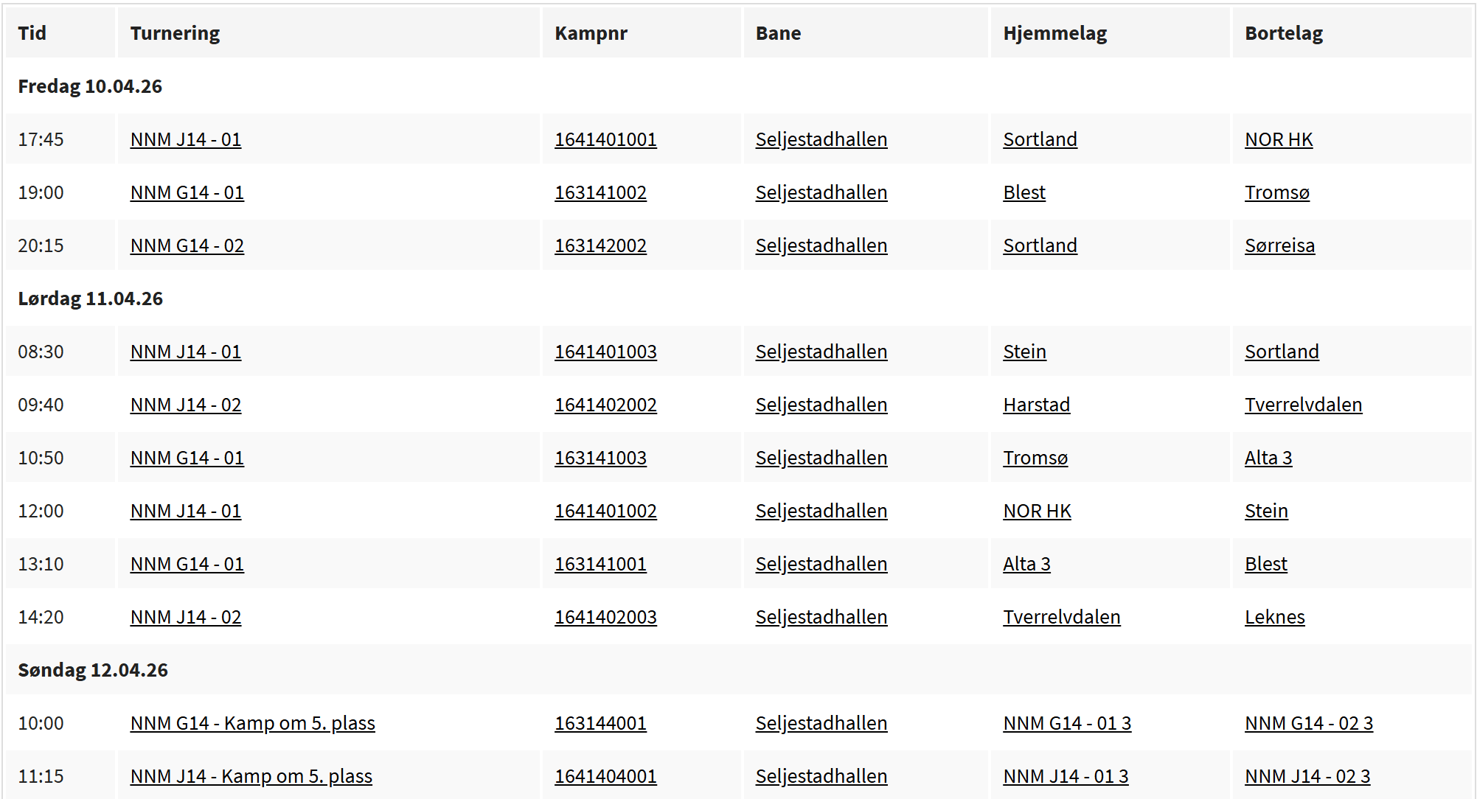Open NOR HK away team at 17:45
The width and height of the screenshot is (1477, 799).
(x=1278, y=139)
